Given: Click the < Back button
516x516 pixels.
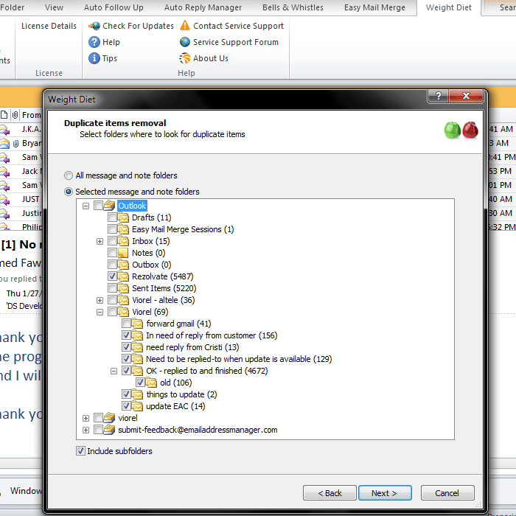Looking at the screenshot, I should (x=330, y=493).
